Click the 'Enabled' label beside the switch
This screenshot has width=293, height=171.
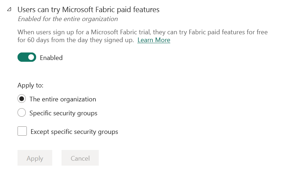point(51,58)
